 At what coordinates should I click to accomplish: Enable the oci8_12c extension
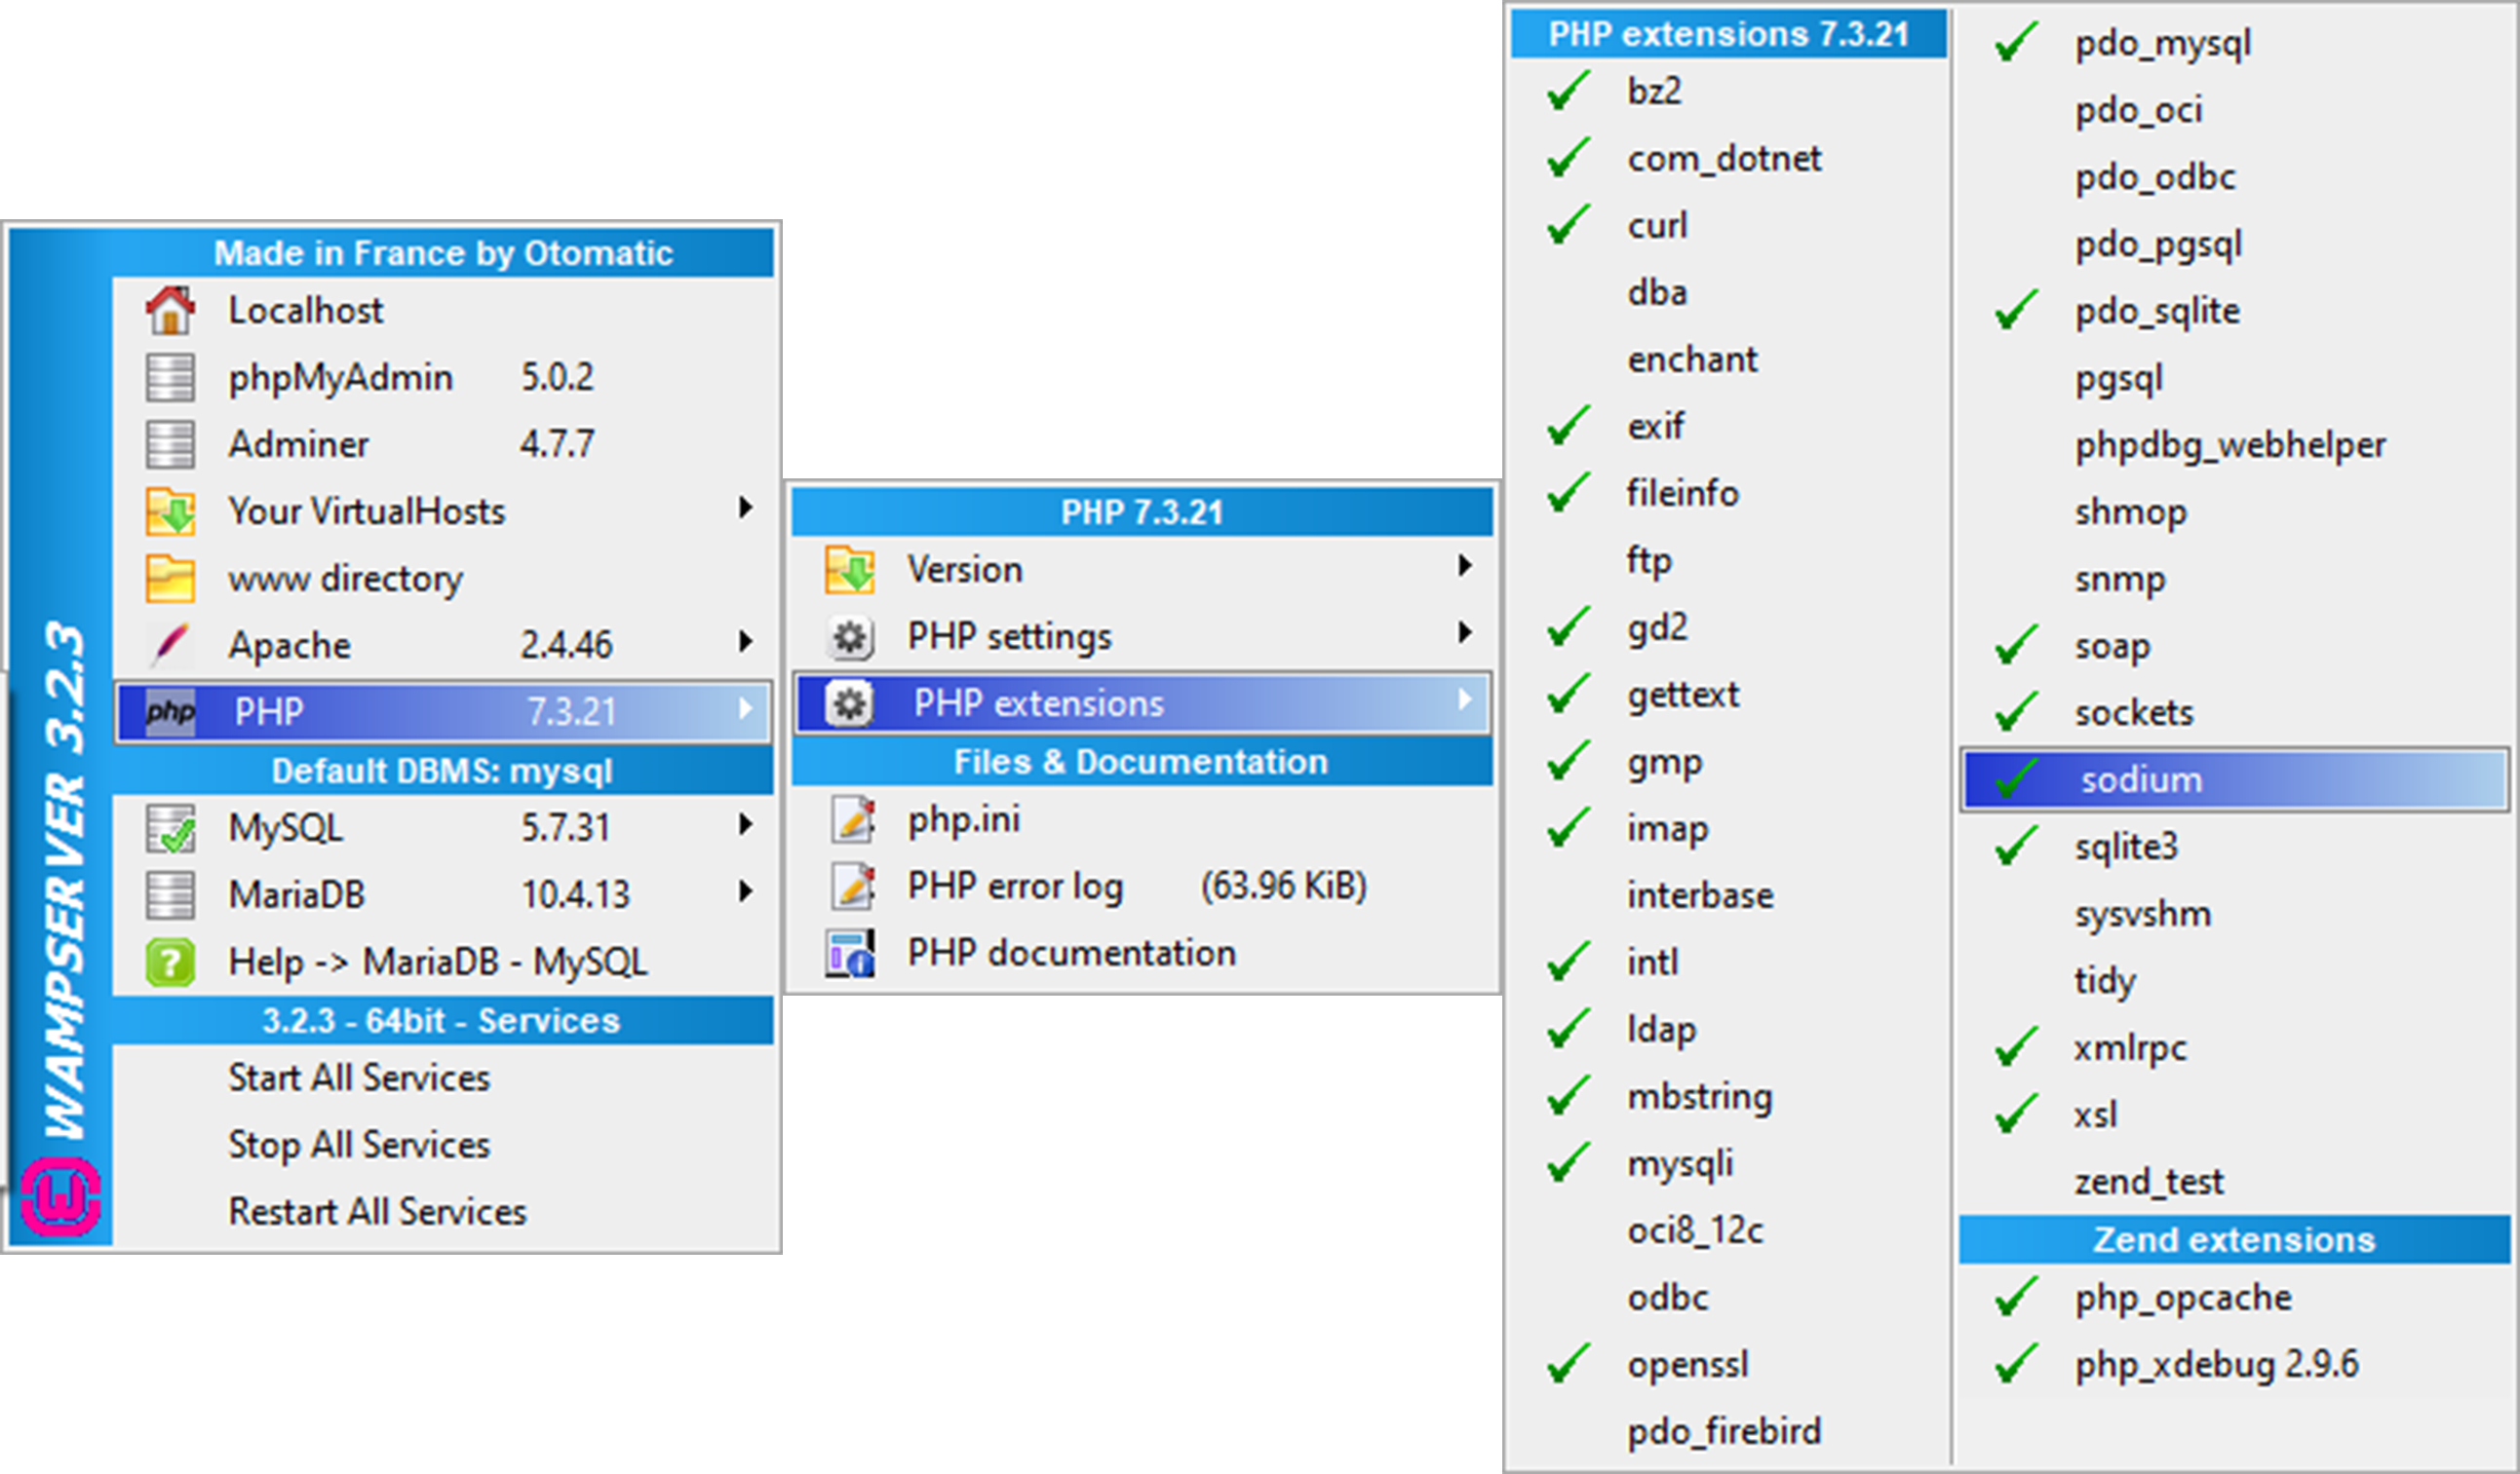coord(1730,1230)
